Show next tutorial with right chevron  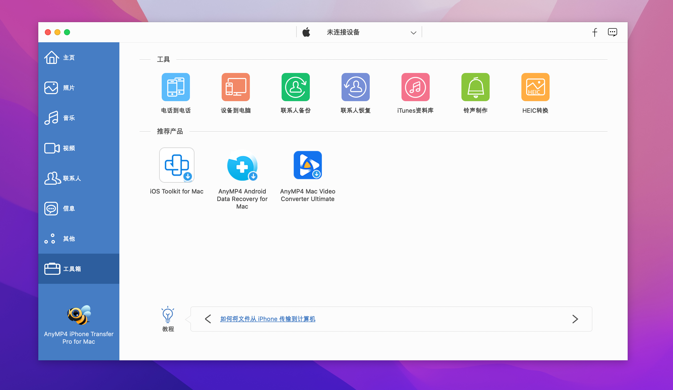575,319
